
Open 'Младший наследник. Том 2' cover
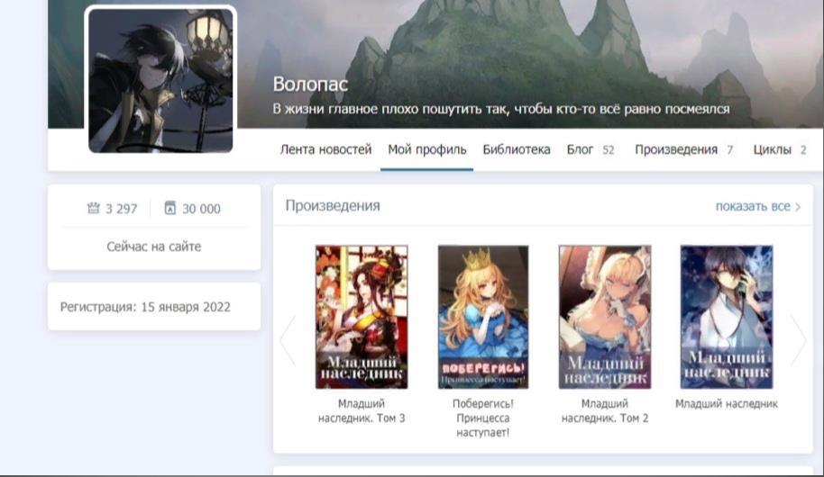[604, 317]
